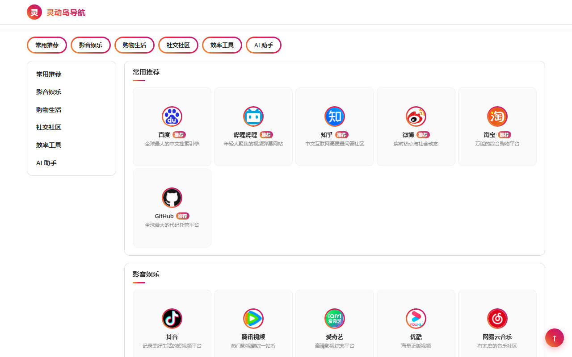Click the 百度 site name
Image resolution: width=572 pixels, height=357 pixels.
[164, 135]
